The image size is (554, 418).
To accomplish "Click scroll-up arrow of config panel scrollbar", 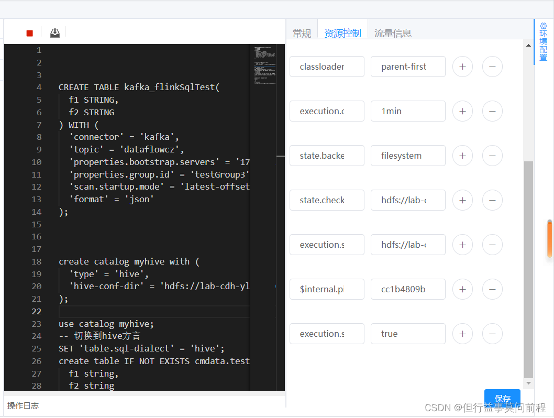I will [528, 45].
